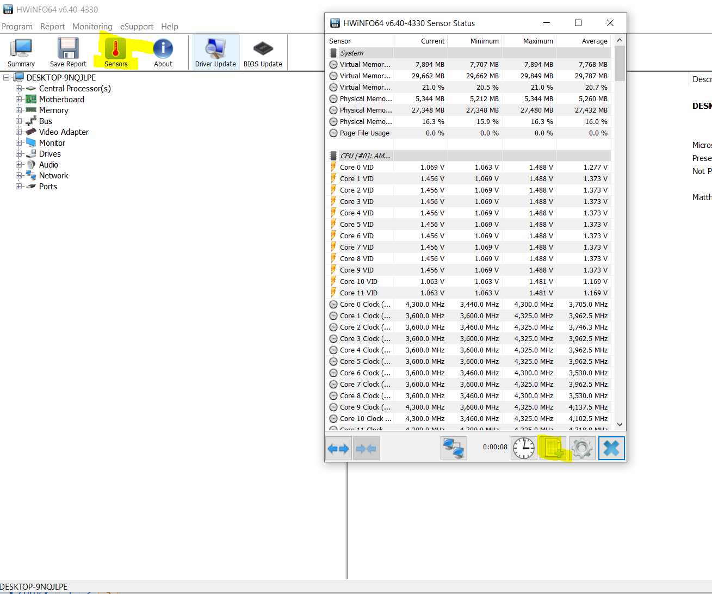The width and height of the screenshot is (712, 594).
Task: Click the main HWiNFO64 title bar icon
Action: point(8,9)
